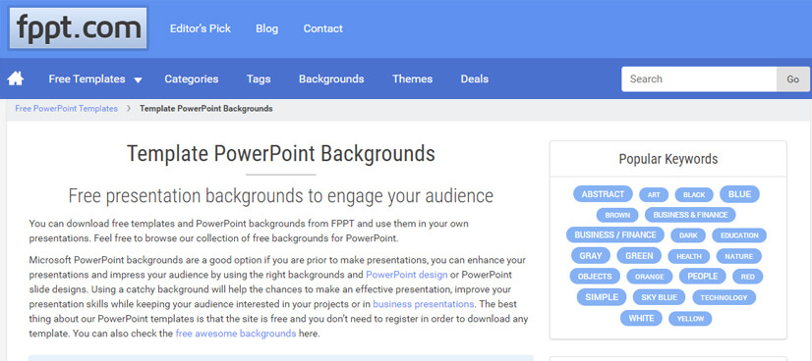Select the RED keyword tag
The width and height of the screenshot is (812, 361).
(x=748, y=277)
